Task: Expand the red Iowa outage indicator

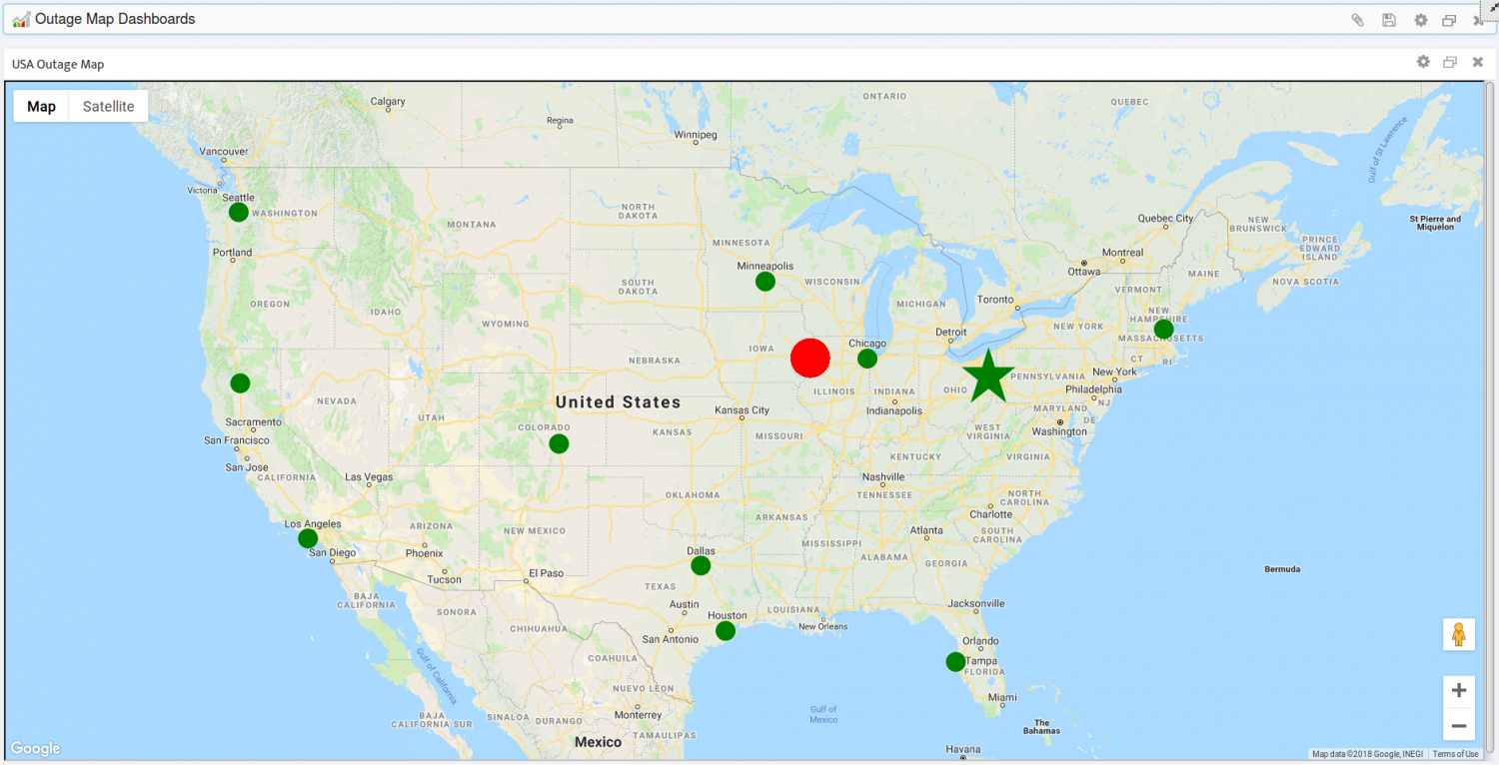Action: click(x=809, y=358)
